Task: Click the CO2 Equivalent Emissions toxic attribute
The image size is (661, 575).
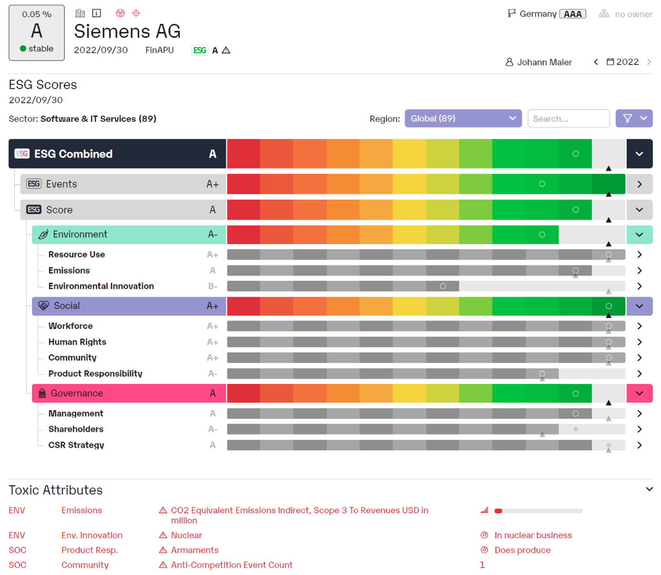Action: point(299,515)
